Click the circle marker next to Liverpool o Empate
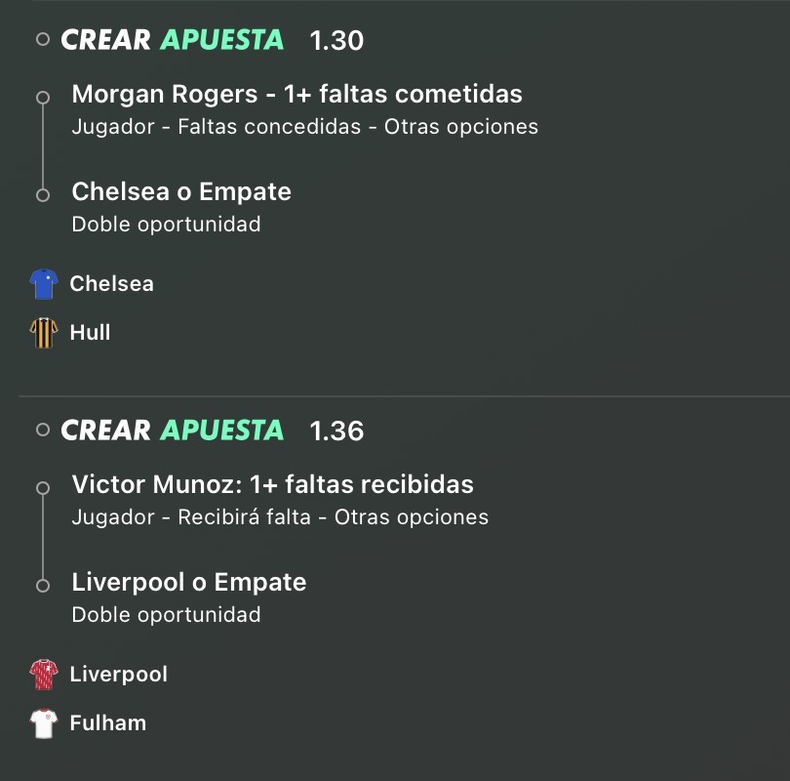790x781 pixels. 43,586
